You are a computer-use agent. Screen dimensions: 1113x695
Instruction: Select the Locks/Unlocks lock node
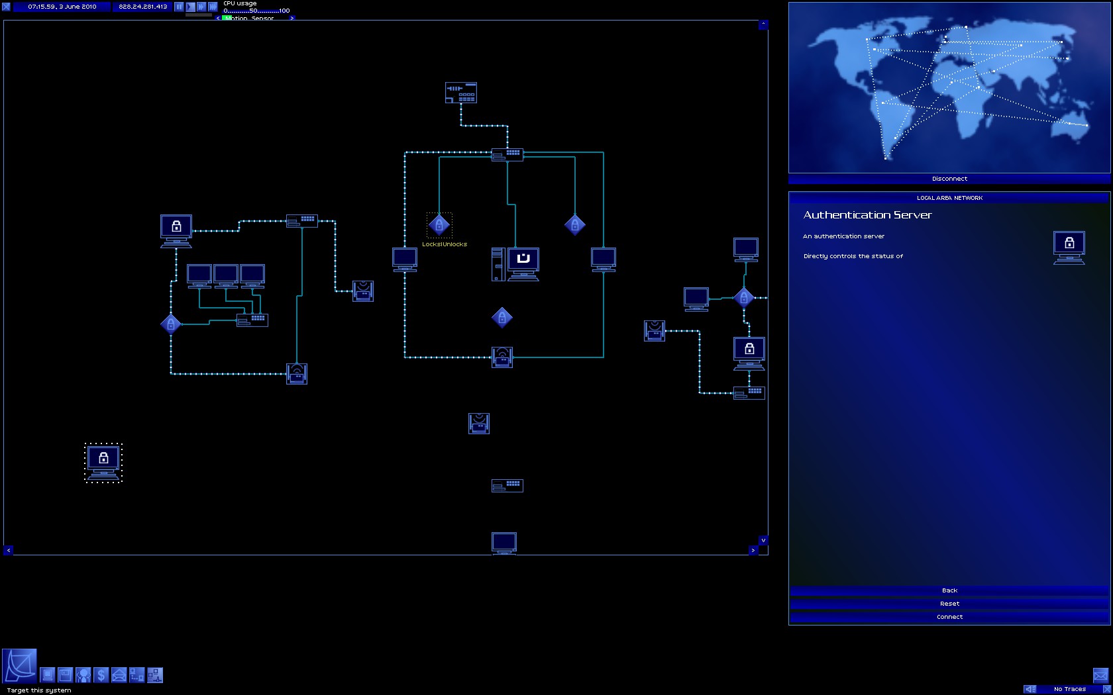[x=439, y=225]
